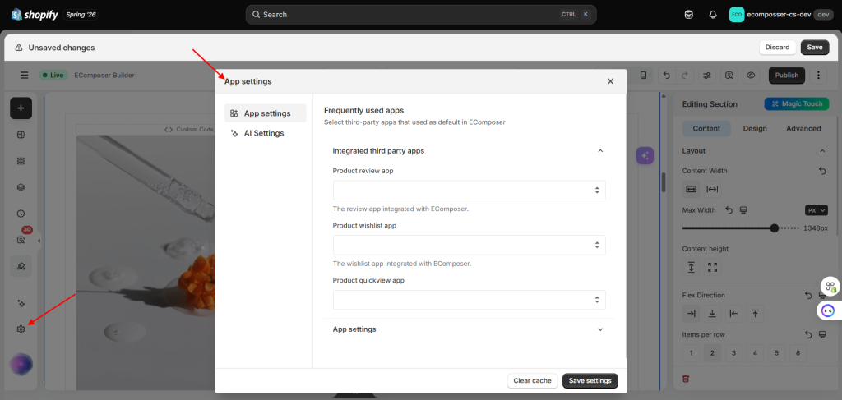Click the trash delete icon in section panel
Image resolution: width=842 pixels, height=400 pixels.
coord(686,379)
